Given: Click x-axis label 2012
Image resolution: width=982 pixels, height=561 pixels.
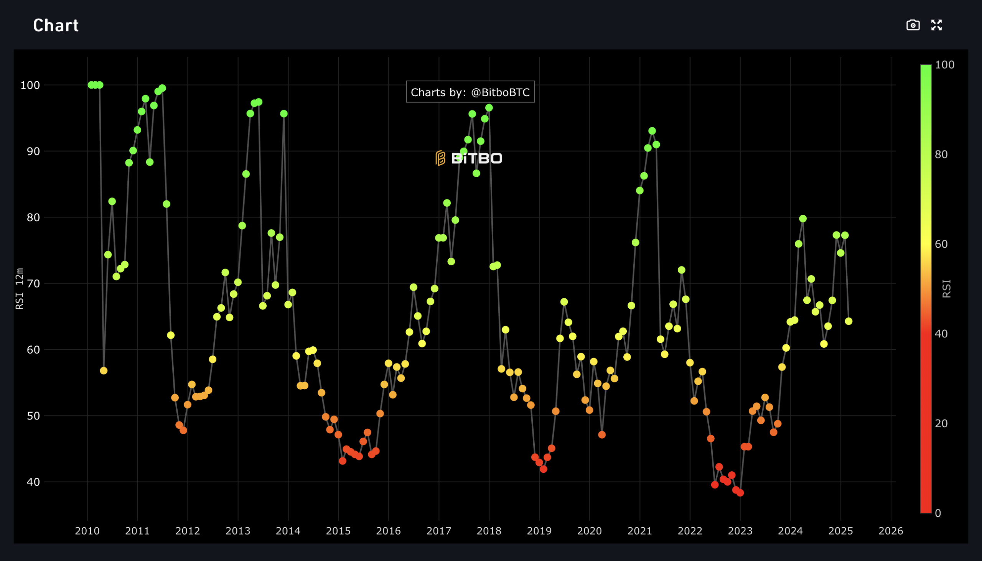Looking at the screenshot, I should [188, 531].
